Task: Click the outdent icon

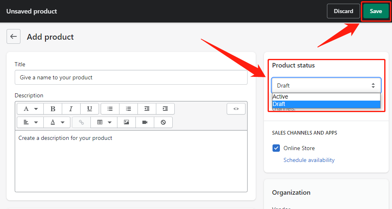Action: 147,109
